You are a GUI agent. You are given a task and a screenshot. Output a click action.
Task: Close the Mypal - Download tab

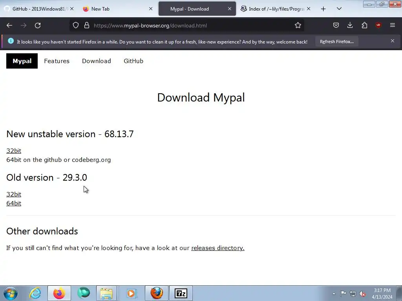point(229,9)
